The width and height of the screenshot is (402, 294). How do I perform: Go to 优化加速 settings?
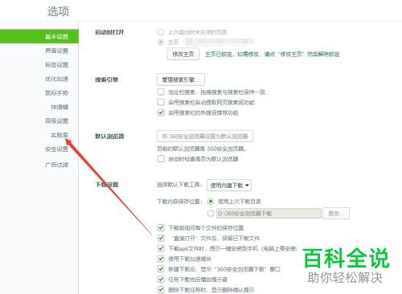click(x=56, y=79)
